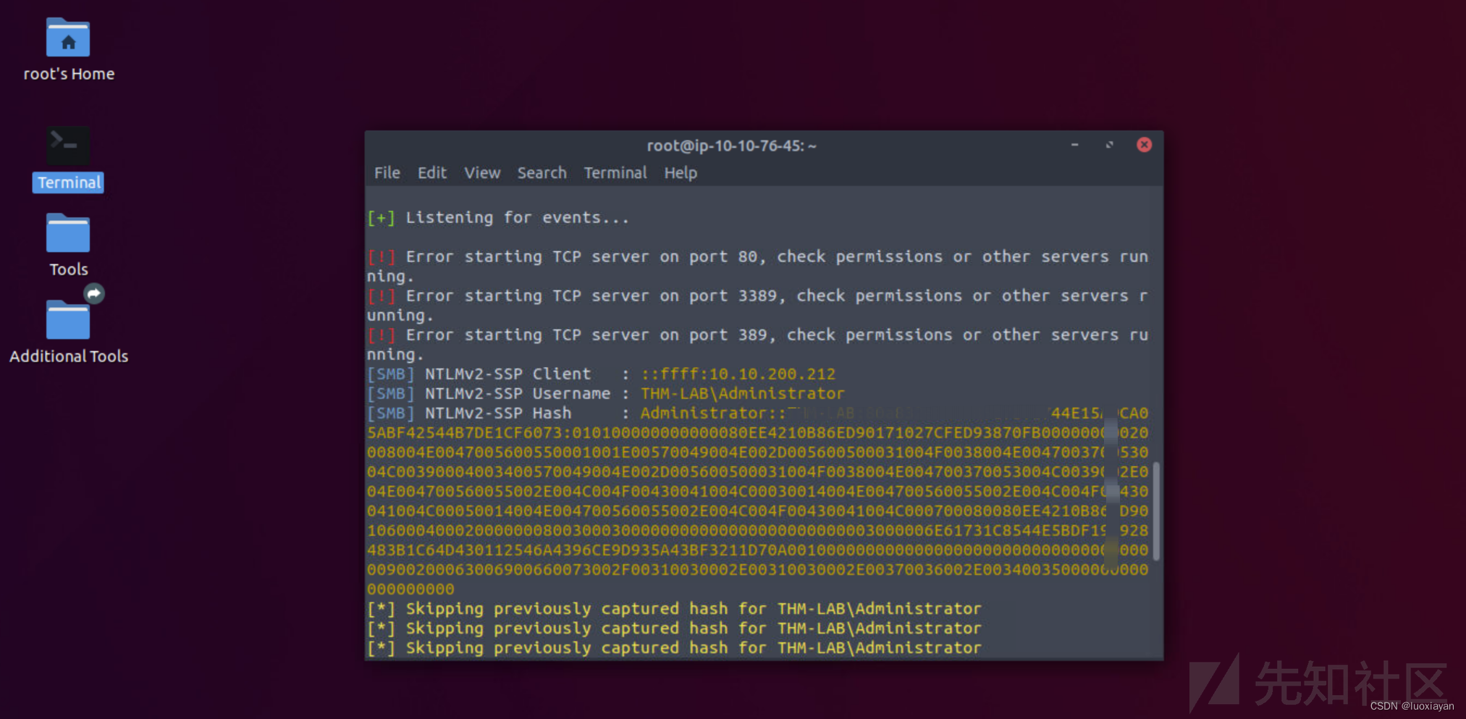1466x719 pixels.
Task: Open the File menu in terminal
Action: [387, 173]
